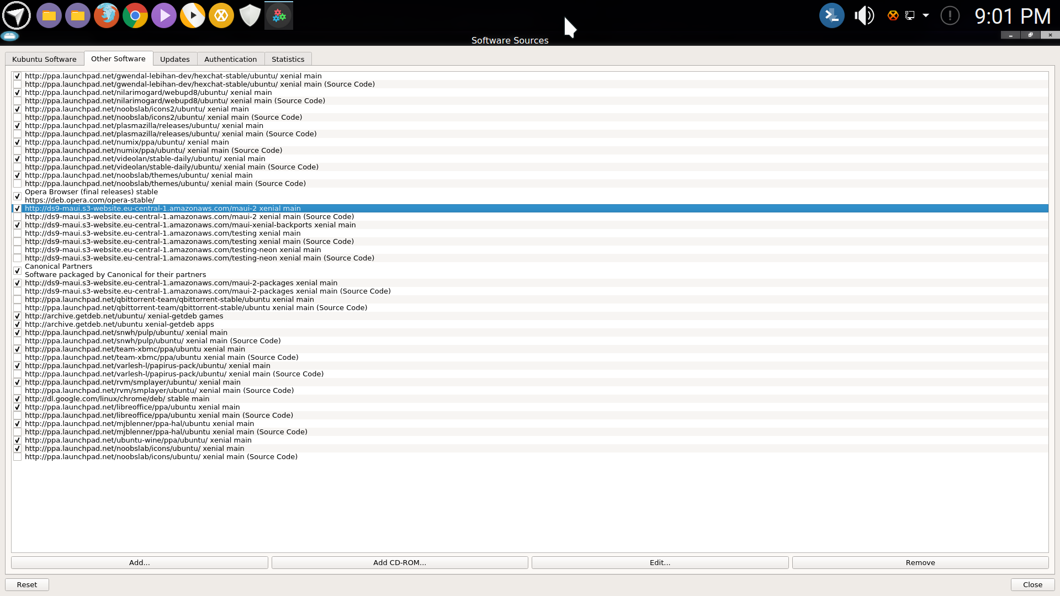Expand the system tray hidden icons arrow
The height and width of the screenshot is (596, 1060).
[x=926, y=15]
